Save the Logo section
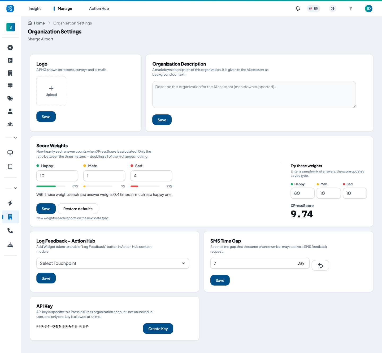 pos(46,117)
